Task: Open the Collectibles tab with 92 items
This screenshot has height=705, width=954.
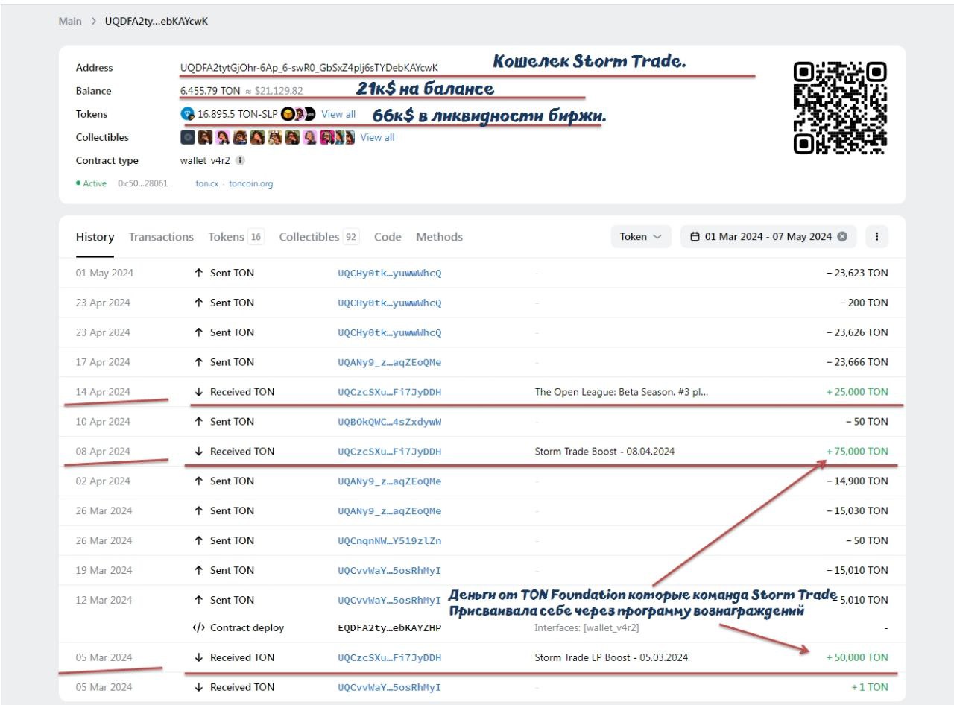Action: (x=319, y=237)
